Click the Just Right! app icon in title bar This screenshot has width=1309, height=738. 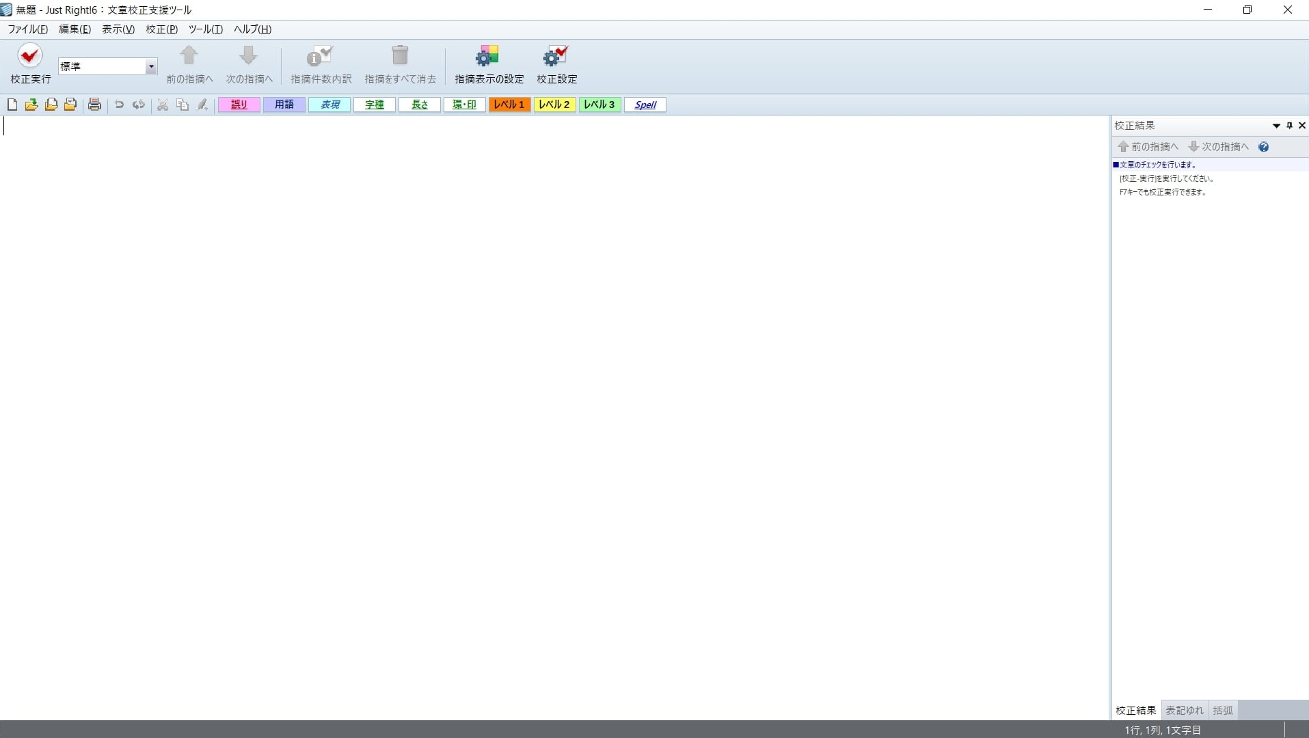tap(6, 10)
